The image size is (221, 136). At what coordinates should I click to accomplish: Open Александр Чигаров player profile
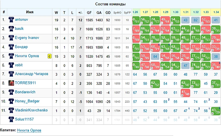[31, 74]
